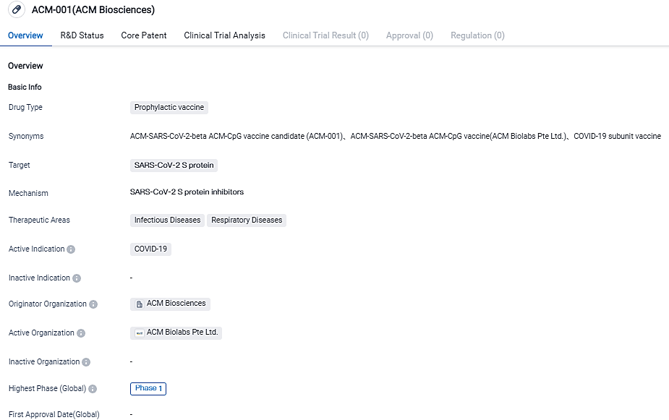
Task: Click the ACM Biolabs Pte Ltd. logo icon
Action: 139,333
